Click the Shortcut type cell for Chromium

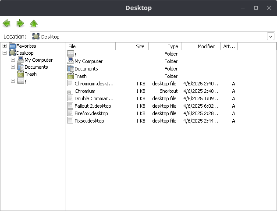169,91
